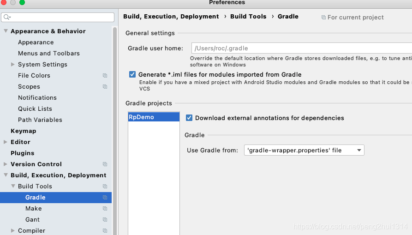Viewport: 412px width, 235px height.
Task: Uncheck 'Download external annotations for dependencies'
Action: point(189,118)
